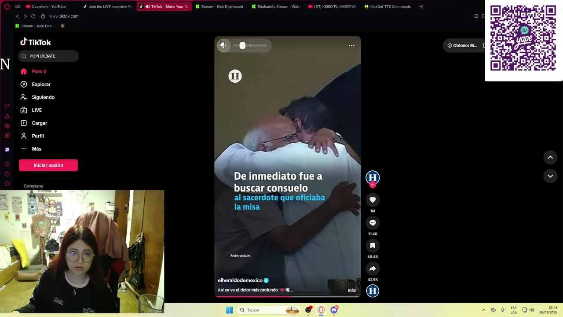Open the three-dot video options menu
The image size is (563, 317).
pyautogui.click(x=351, y=45)
